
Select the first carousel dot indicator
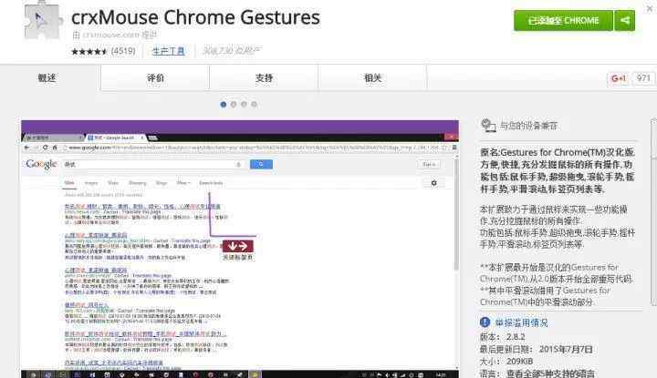pos(224,104)
